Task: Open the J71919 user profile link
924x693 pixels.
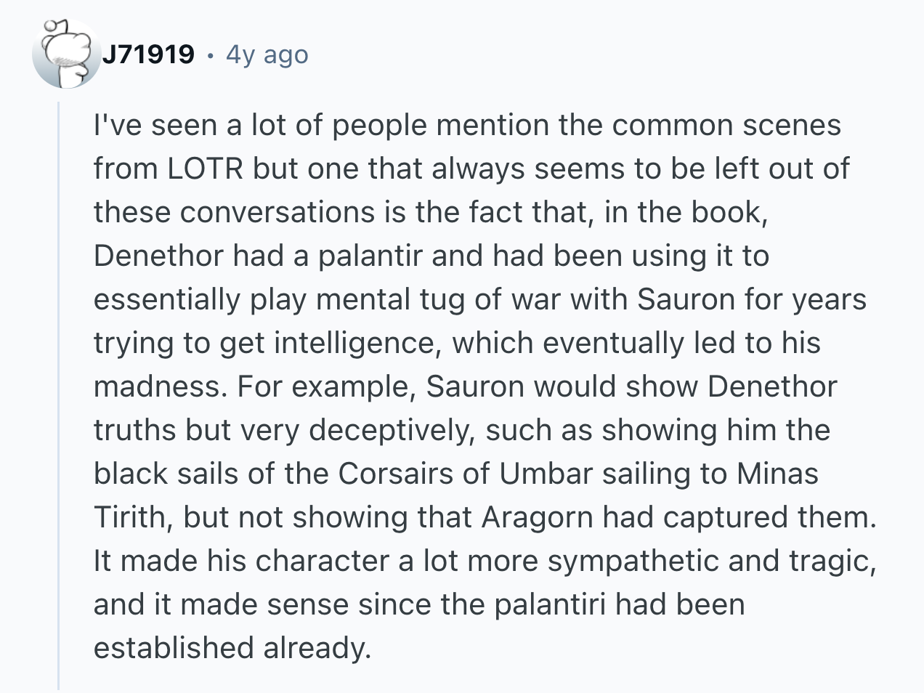Action: (148, 54)
